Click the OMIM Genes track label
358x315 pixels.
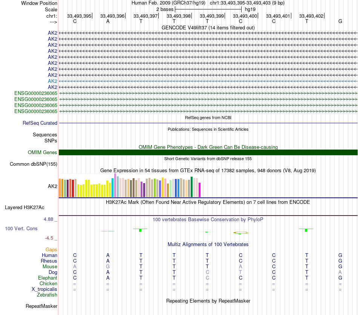click(43, 153)
